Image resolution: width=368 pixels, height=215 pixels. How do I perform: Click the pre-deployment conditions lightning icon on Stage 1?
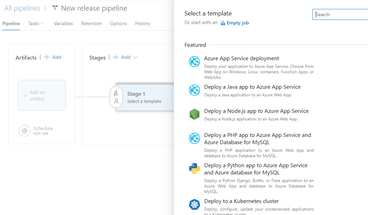[x=116, y=93]
